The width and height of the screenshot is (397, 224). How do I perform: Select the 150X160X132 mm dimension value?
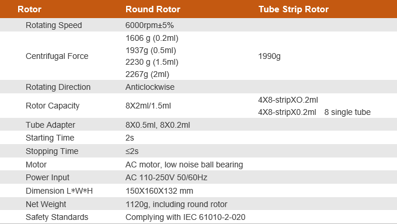click(159, 191)
